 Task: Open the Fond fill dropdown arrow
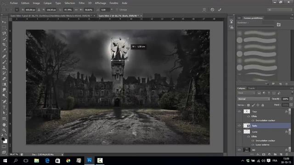[x=291, y=105]
